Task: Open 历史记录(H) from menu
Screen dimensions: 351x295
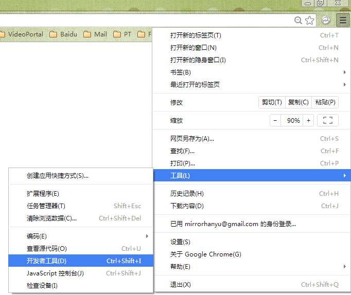Action: 252,194
